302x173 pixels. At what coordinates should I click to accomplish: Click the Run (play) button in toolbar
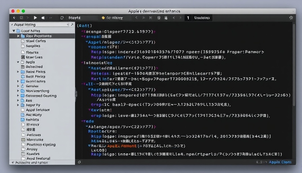click(x=35, y=18)
